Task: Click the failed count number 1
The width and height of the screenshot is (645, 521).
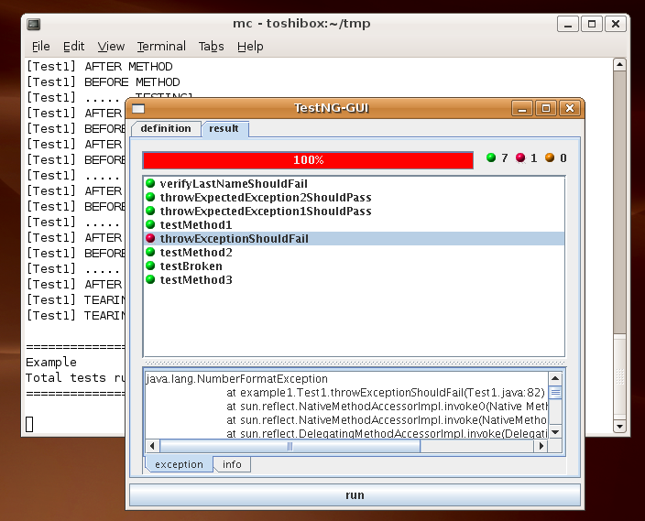Action: [534, 157]
